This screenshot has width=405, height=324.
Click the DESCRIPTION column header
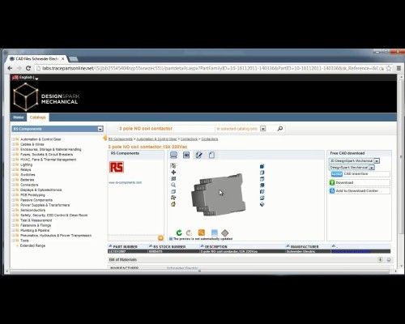click(215, 247)
